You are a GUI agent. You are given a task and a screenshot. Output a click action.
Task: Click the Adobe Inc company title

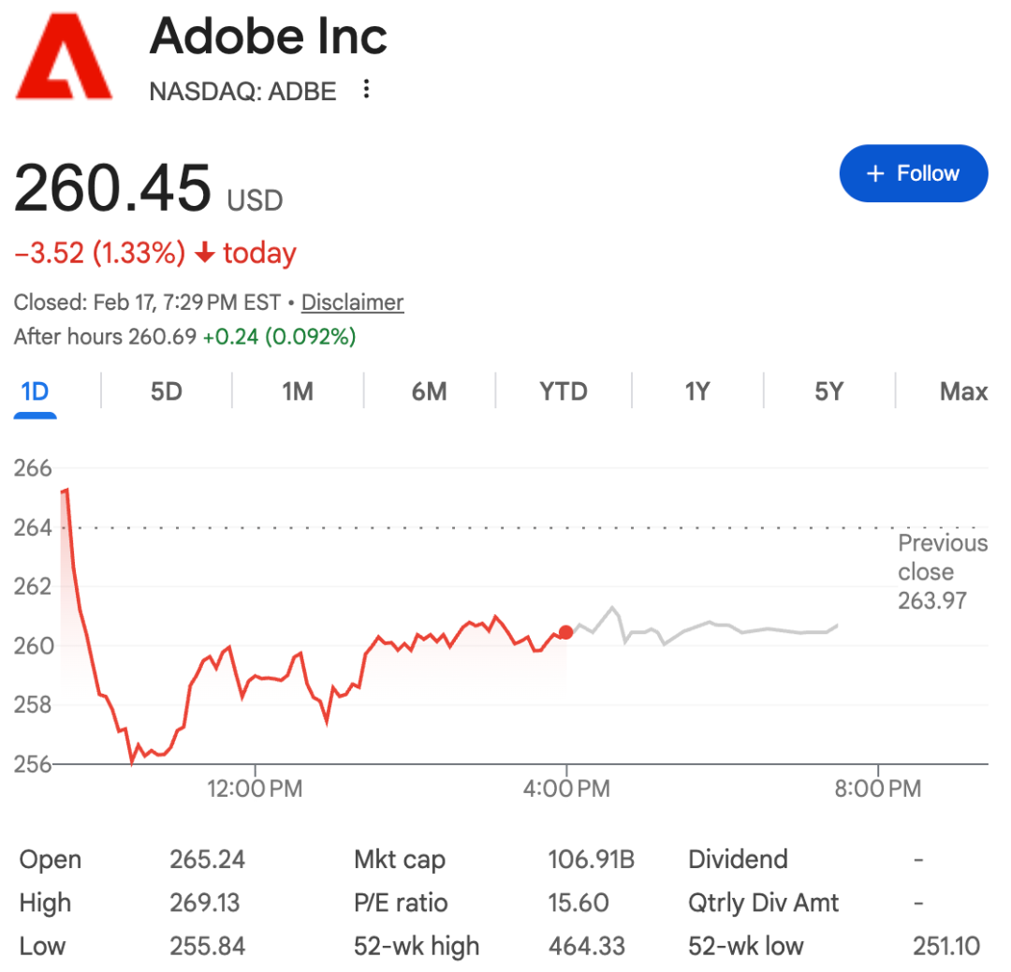pyautogui.click(x=268, y=37)
